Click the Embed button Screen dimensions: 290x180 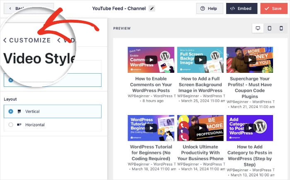(x=242, y=8)
